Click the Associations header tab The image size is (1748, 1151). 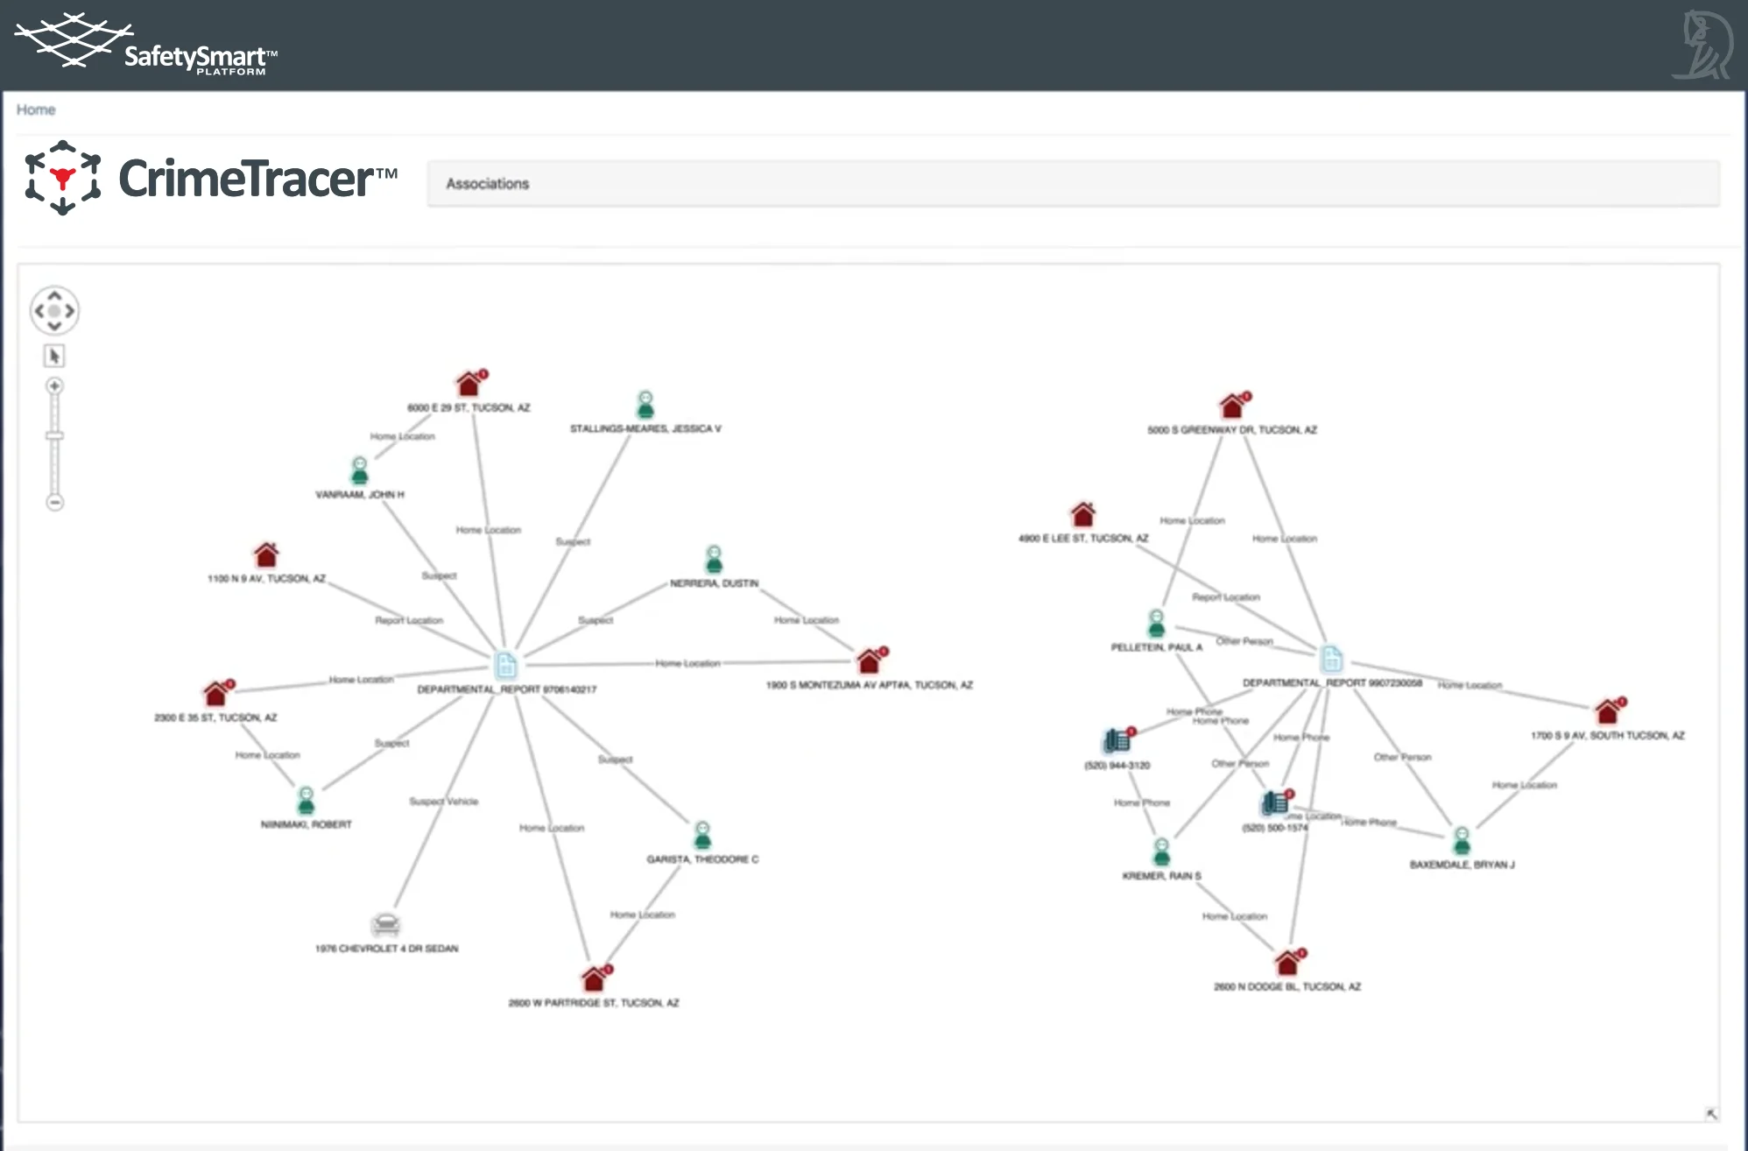click(487, 184)
